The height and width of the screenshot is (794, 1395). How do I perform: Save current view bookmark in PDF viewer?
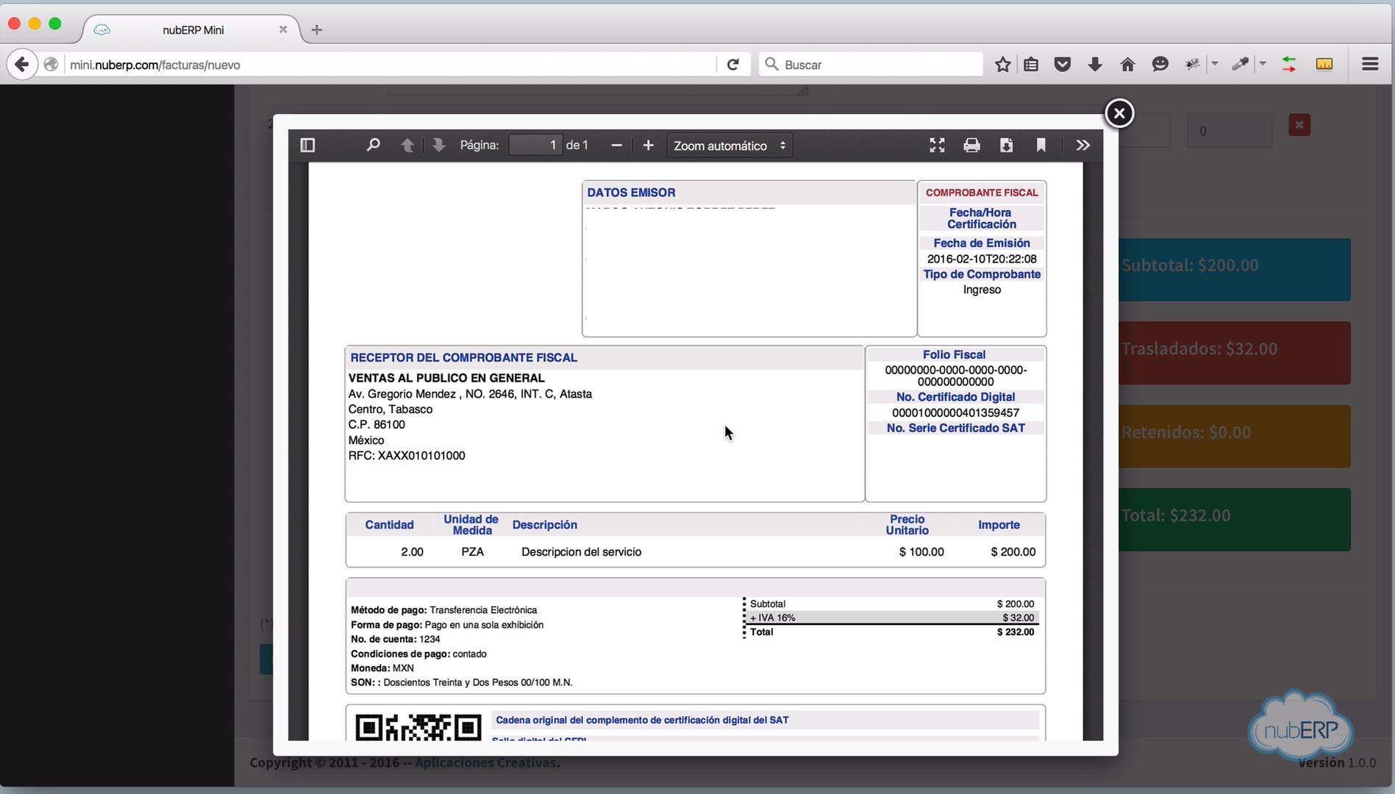click(1041, 145)
